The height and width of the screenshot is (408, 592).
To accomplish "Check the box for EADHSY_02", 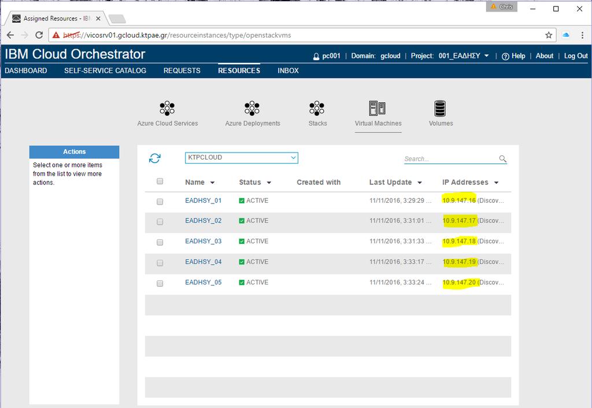I will (x=160, y=221).
